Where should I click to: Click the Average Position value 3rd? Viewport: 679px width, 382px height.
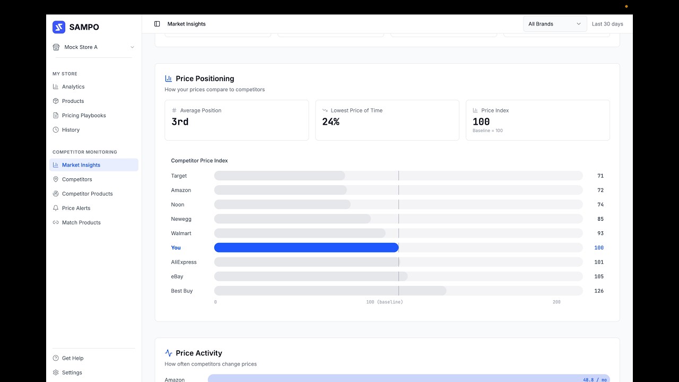(x=180, y=121)
